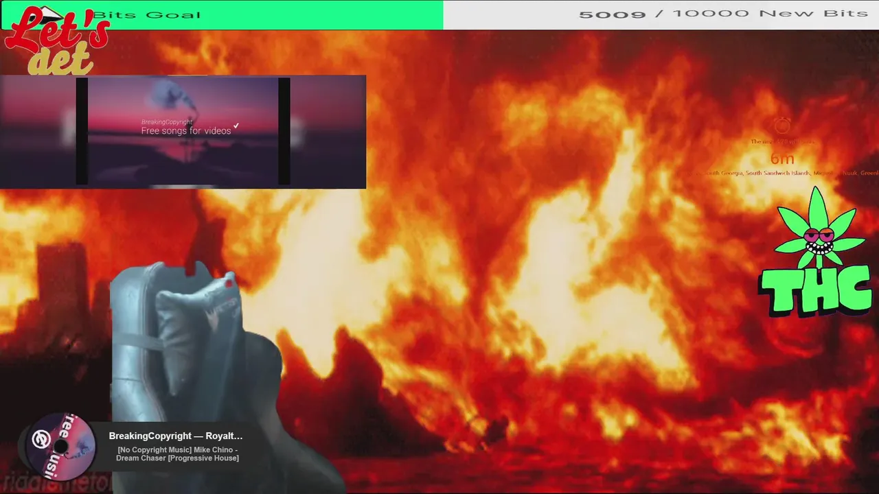Click the '6m' countdown value
Viewport: 879px width, 494px height.
(x=781, y=158)
